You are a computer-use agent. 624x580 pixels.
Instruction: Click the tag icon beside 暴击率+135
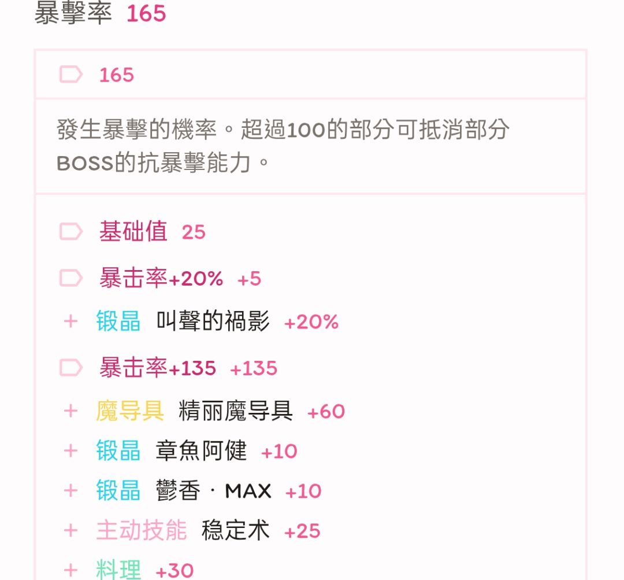(71, 368)
